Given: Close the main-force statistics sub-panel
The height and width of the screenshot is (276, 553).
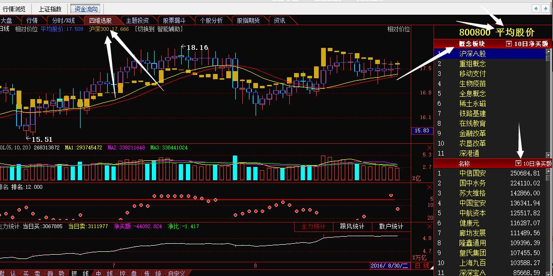Looking at the screenshot, I should click(430, 227).
